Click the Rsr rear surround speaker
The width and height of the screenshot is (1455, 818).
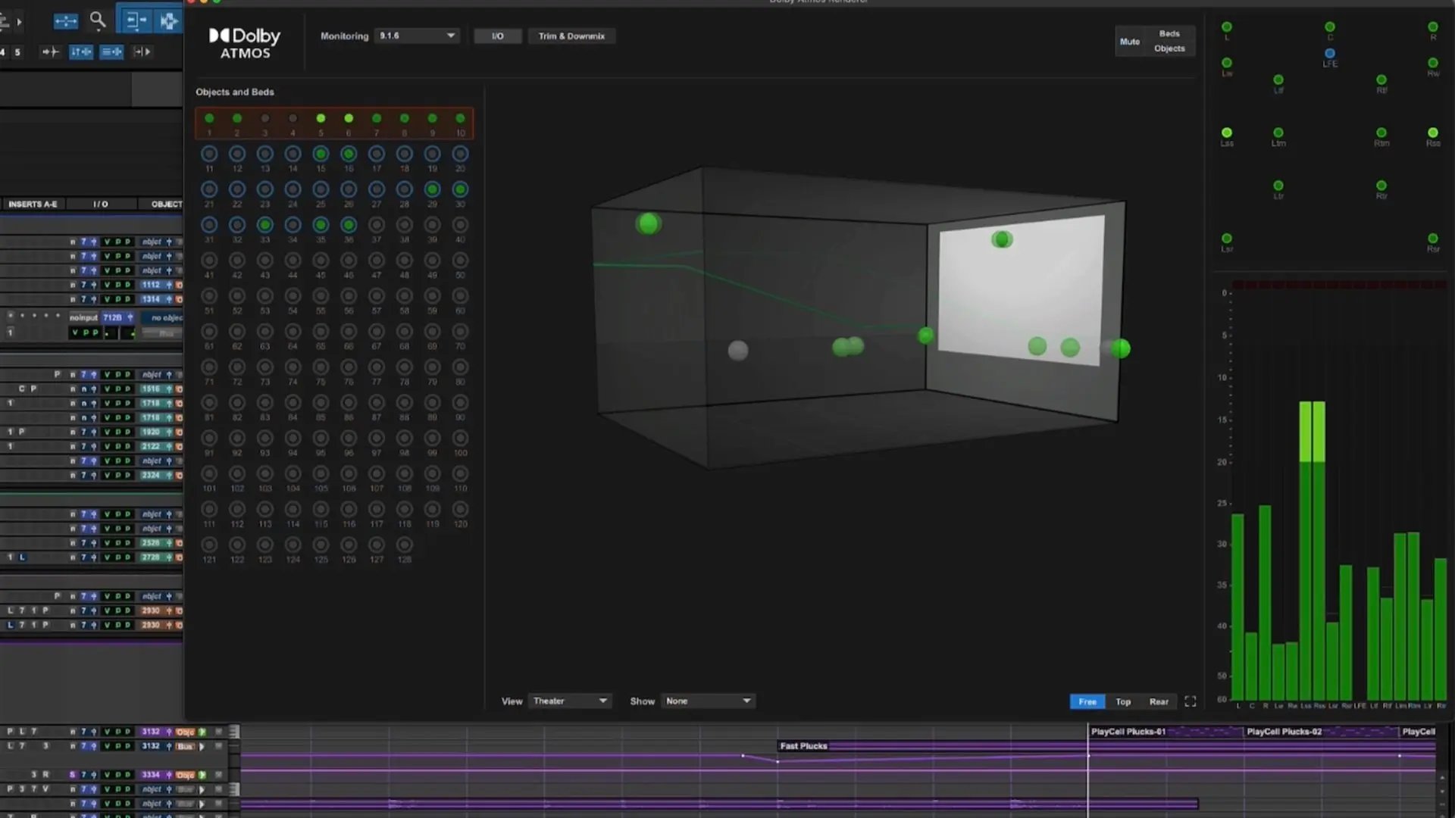click(x=1433, y=239)
